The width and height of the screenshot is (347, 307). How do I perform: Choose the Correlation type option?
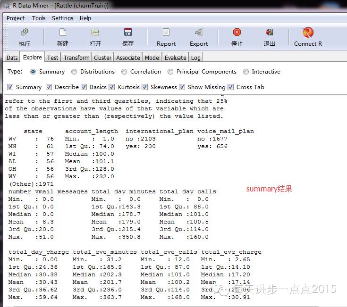pyautogui.click(x=124, y=72)
